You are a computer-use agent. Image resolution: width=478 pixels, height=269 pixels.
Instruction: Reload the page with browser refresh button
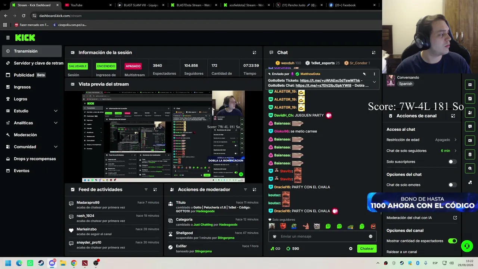24,16
